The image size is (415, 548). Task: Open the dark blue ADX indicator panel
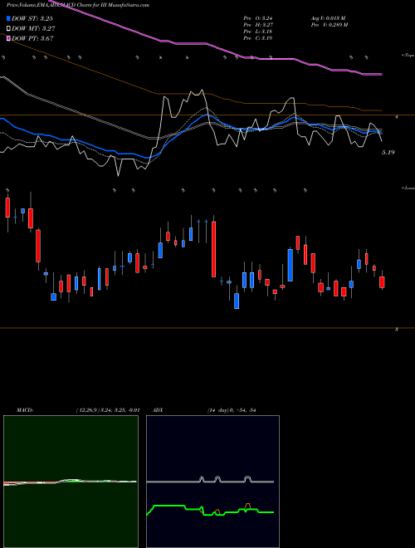coord(212,482)
